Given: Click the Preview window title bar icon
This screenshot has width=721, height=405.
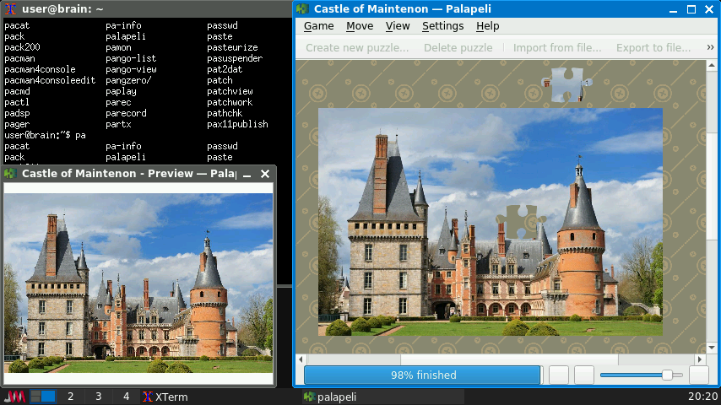Looking at the screenshot, I should click(10, 173).
